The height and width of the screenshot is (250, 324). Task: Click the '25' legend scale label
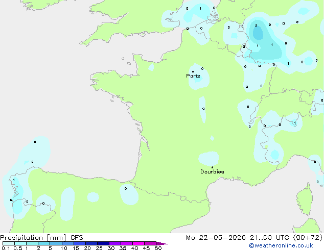[99, 248]
